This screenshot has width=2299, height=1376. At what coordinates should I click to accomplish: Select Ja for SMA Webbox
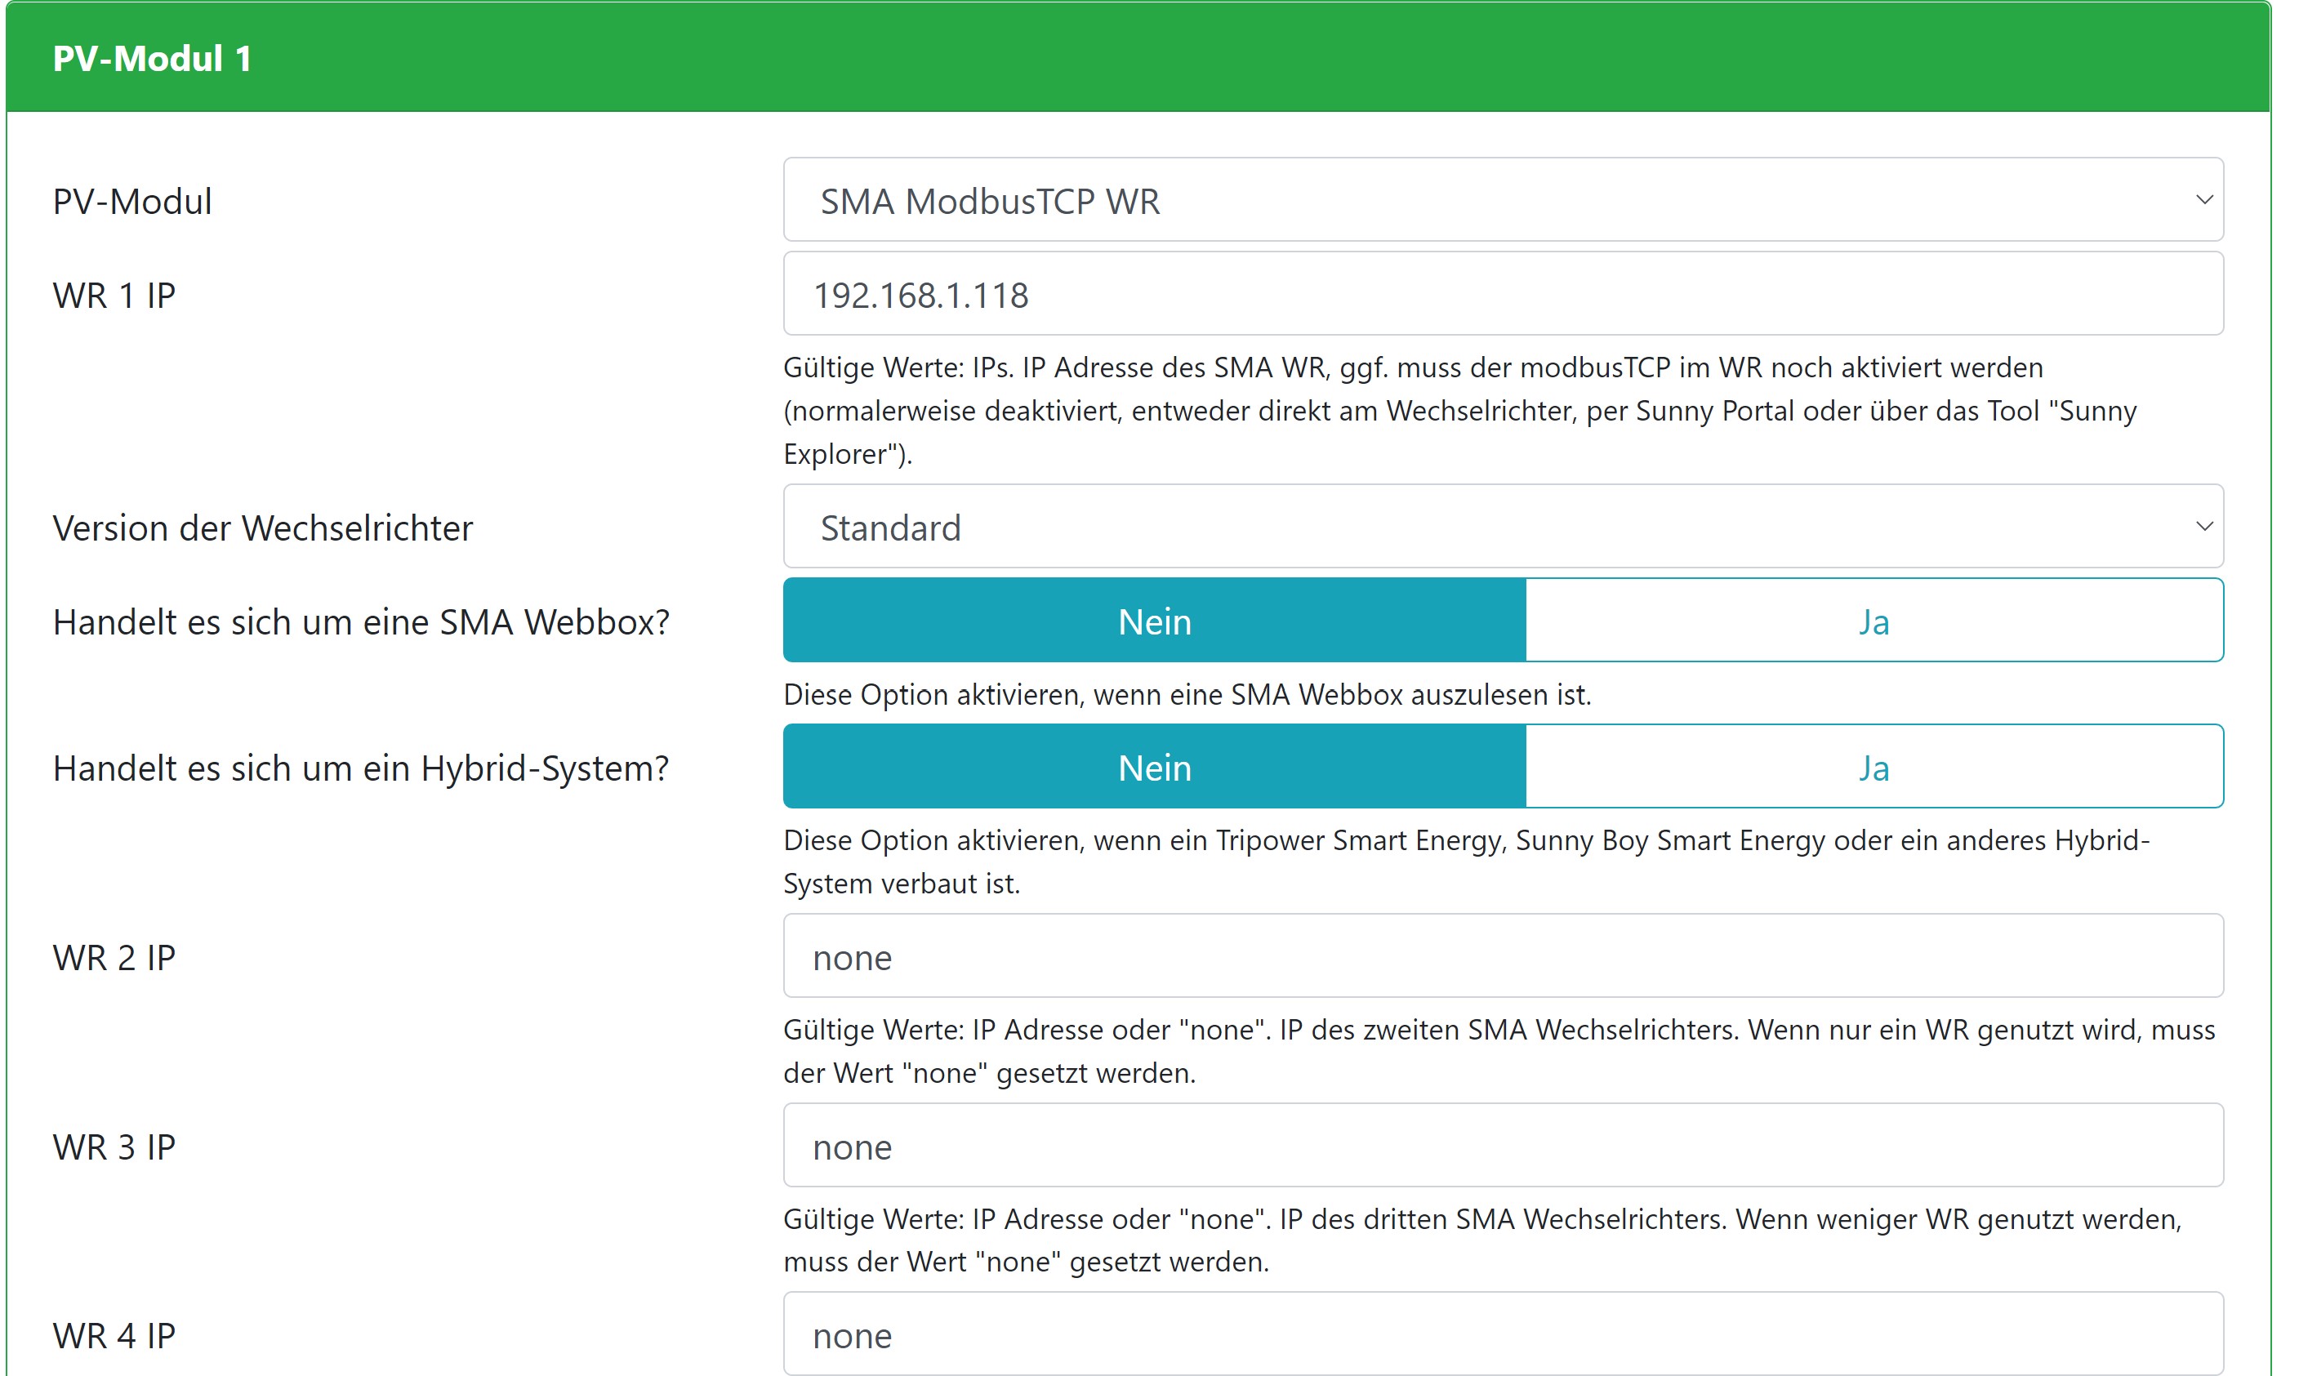coord(1874,621)
